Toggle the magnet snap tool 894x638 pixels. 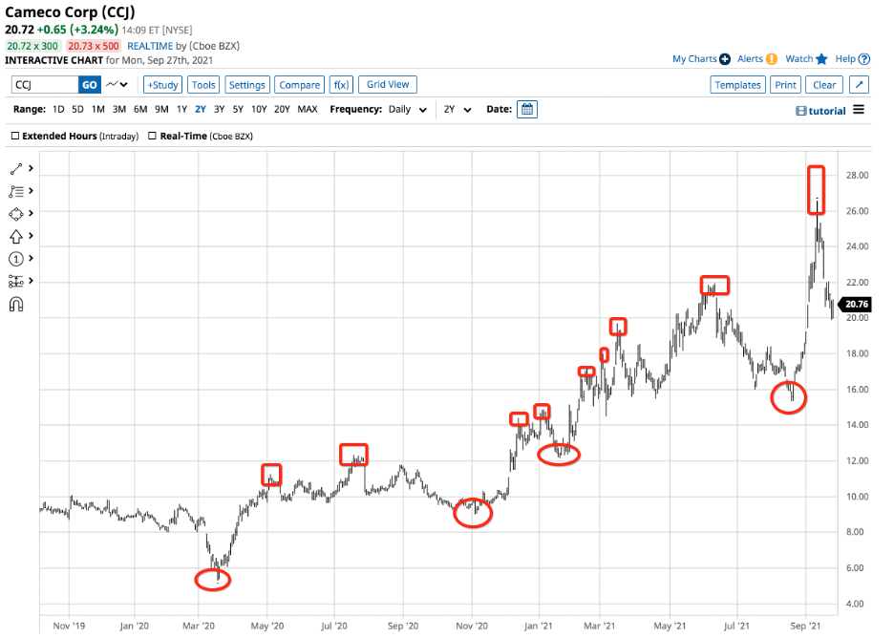(x=16, y=305)
